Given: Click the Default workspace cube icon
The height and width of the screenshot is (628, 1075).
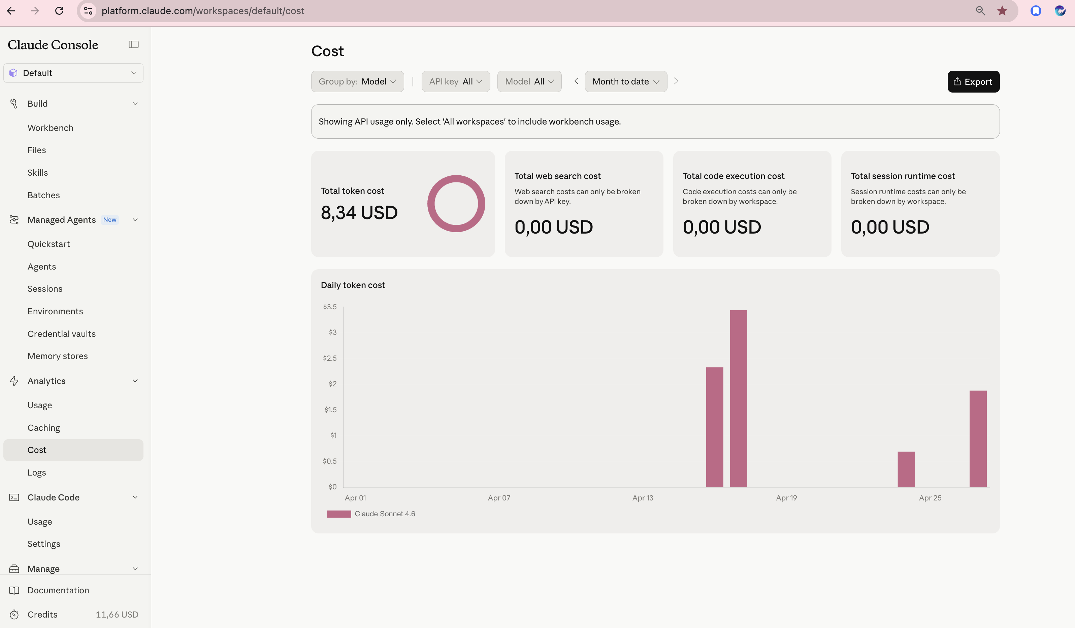Looking at the screenshot, I should click(13, 73).
